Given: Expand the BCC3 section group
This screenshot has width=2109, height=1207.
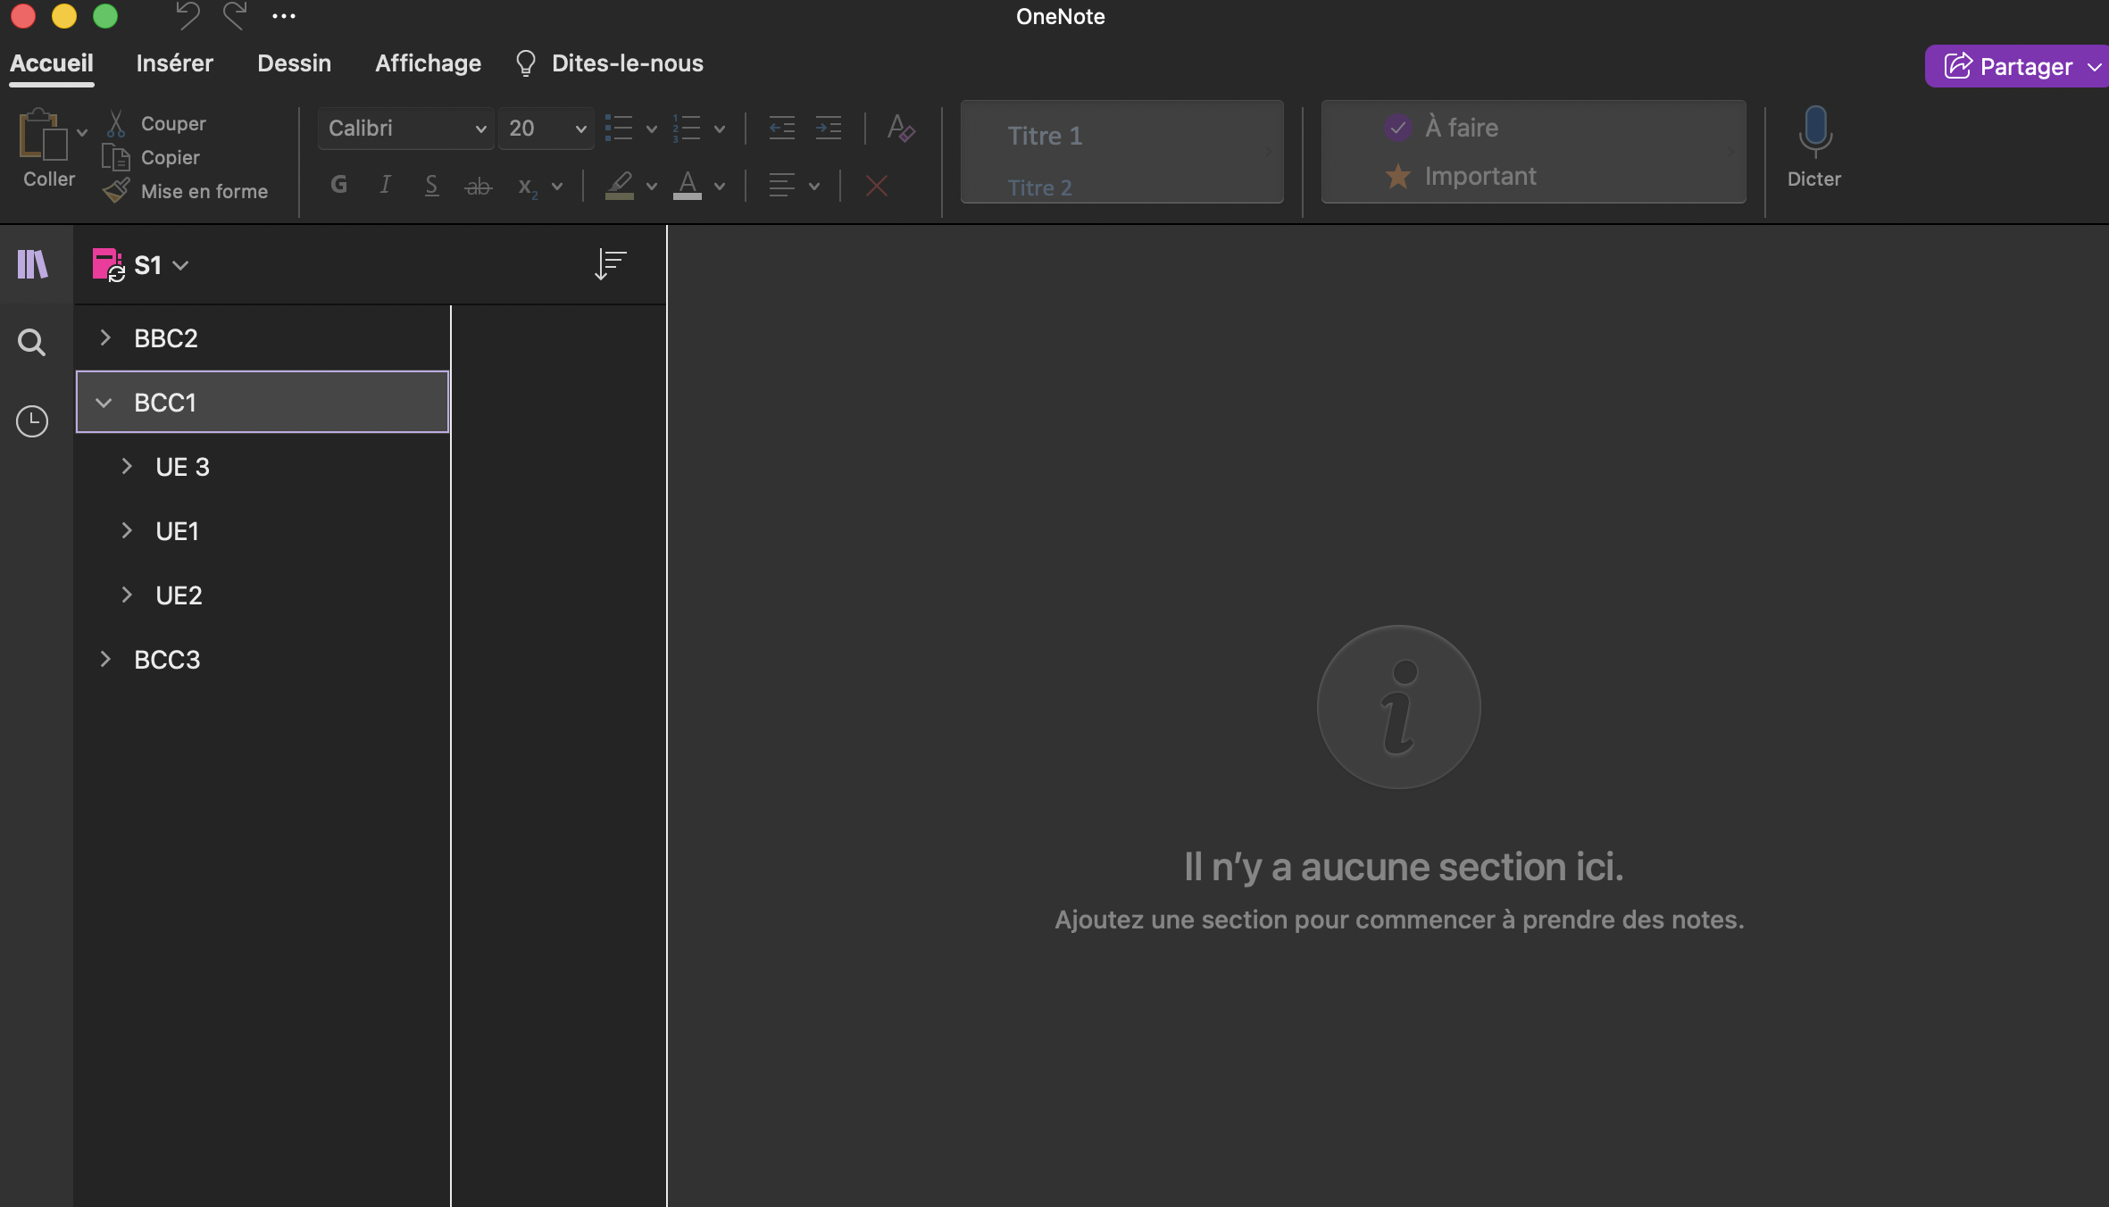Looking at the screenshot, I should [105, 659].
